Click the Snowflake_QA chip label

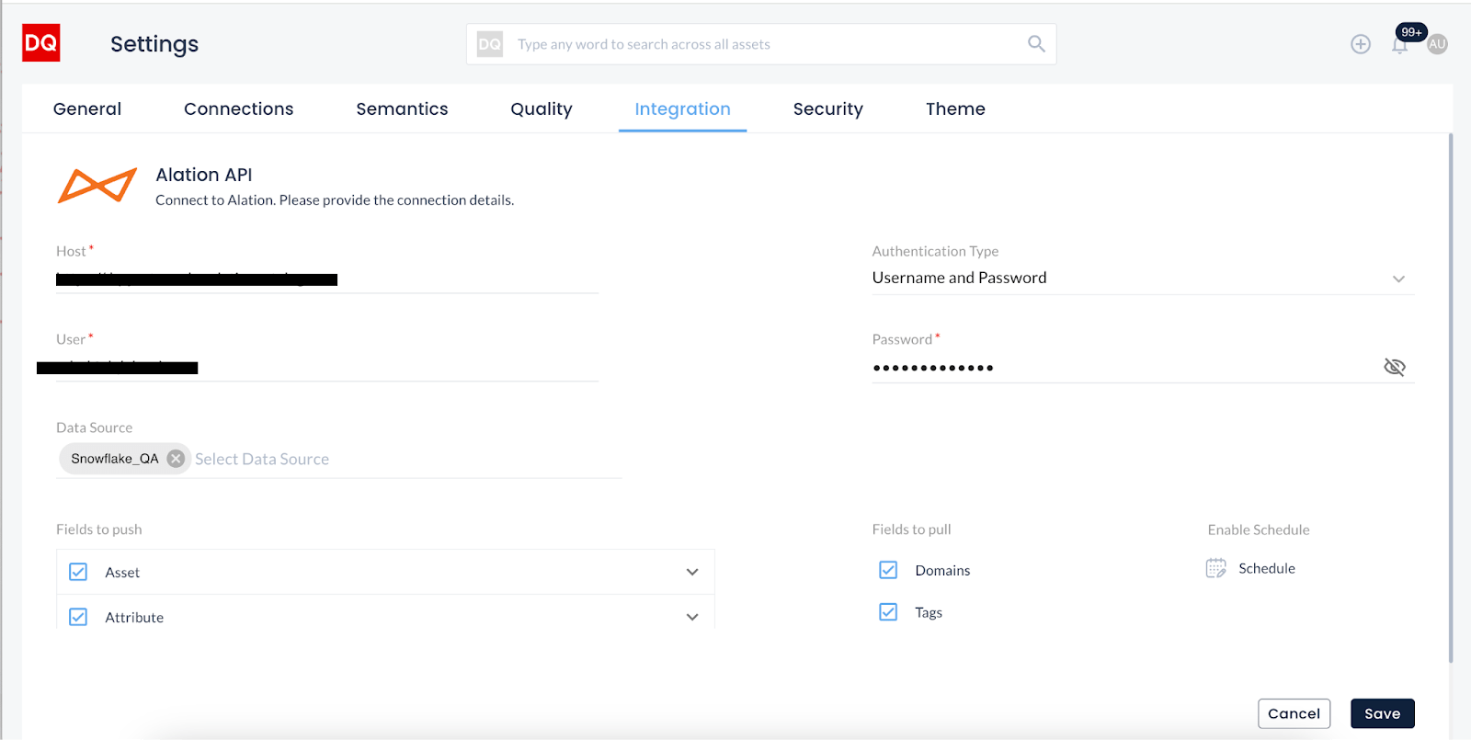(x=115, y=459)
